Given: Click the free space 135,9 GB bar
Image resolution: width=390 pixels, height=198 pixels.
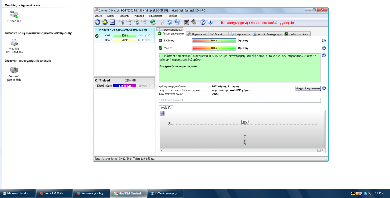Looking at the screenshot, I should 125,86.
